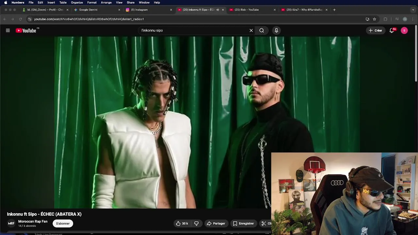Open the Arrange menu
The width and height of the screenshot is (418, 235).
pyautogui.click(x=106, y=3)
